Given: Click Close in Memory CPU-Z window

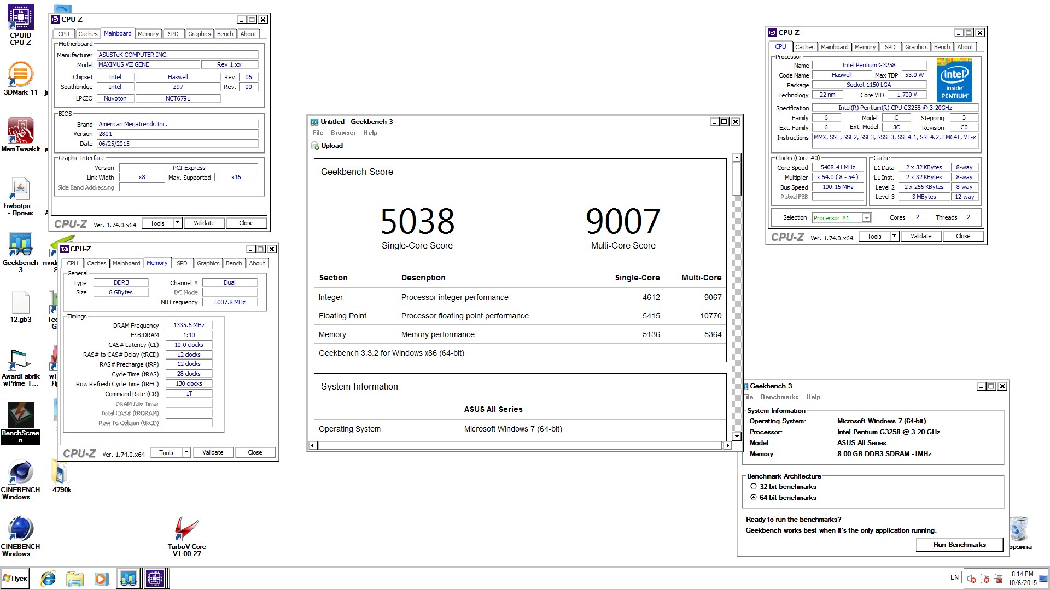Looking at the screenshot, I should [255, 452].
